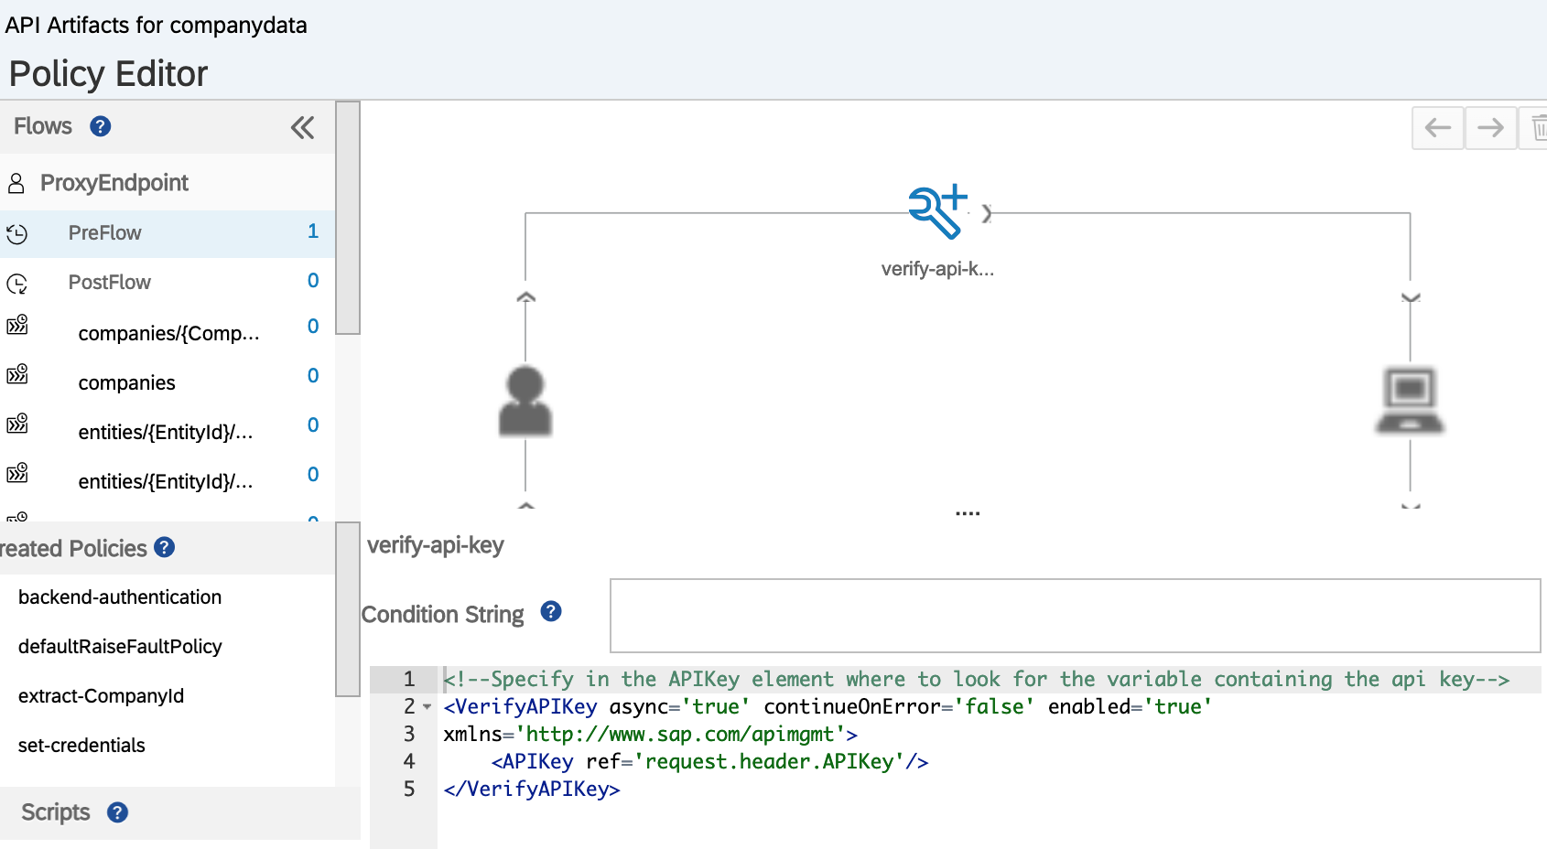Open the backend-authentication policy

120,597
